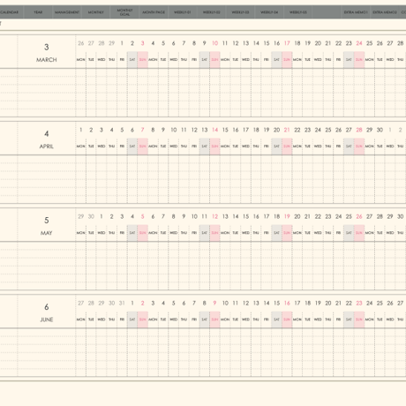Select the SUN label under April 14
The image size is (406, 406).
point(214,147)
